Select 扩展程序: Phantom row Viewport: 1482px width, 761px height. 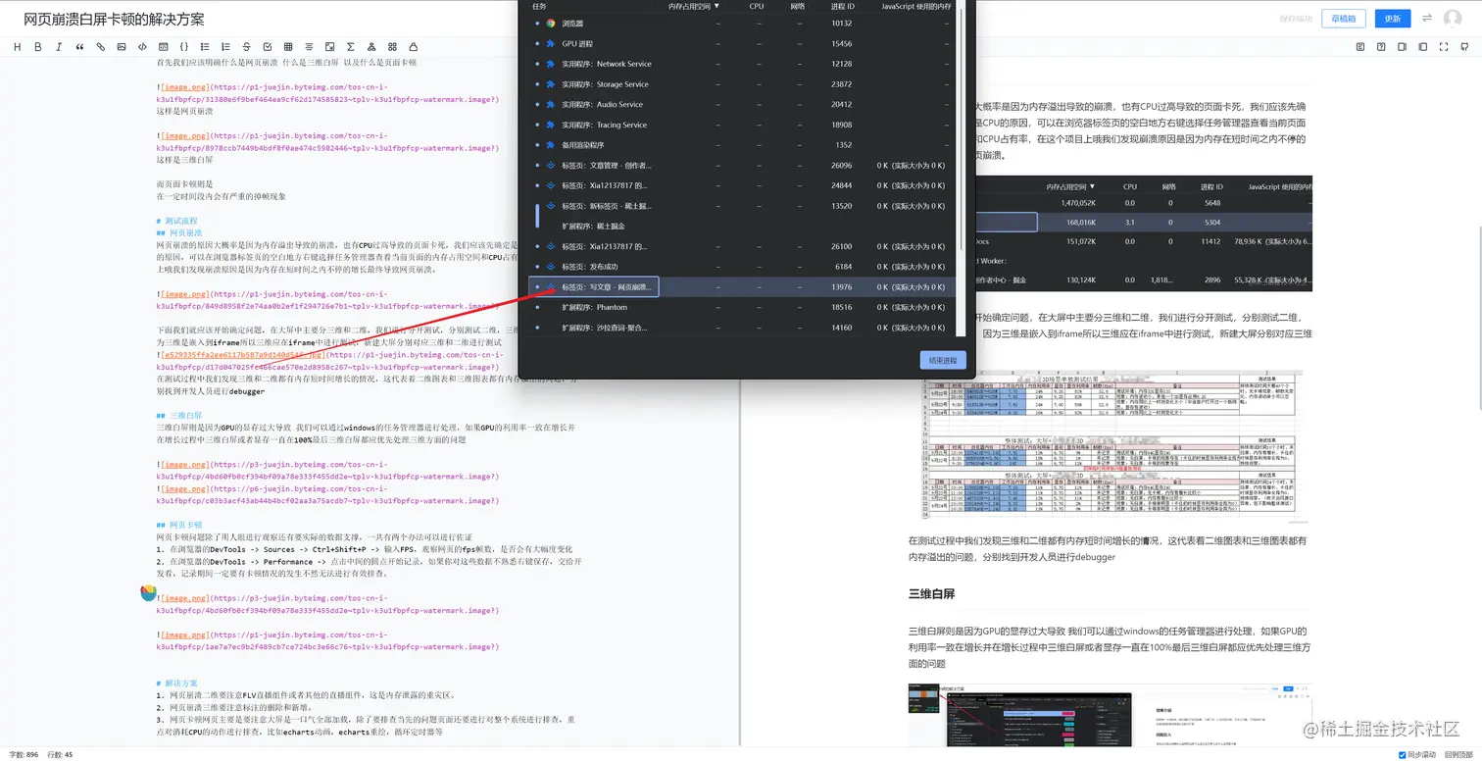tap(742, 307)
